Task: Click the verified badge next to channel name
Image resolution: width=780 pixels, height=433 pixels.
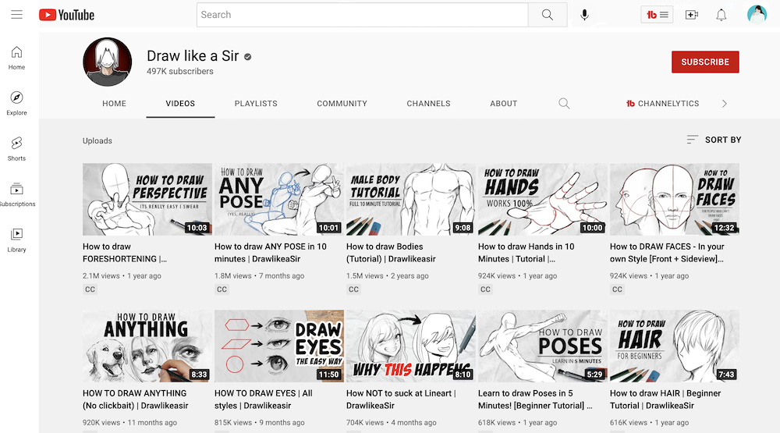Action: [248, 57]
